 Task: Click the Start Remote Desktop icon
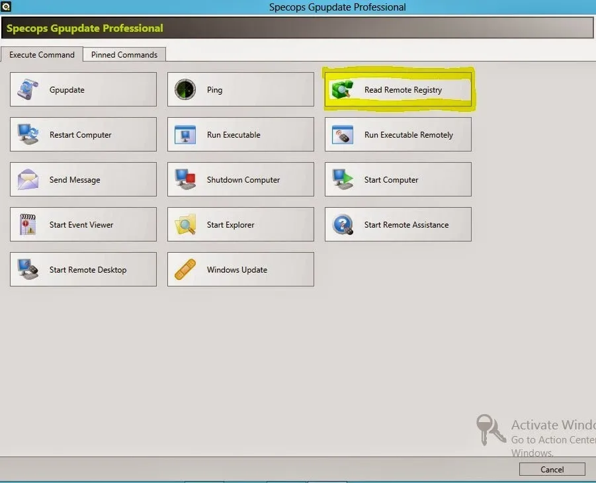pyautogui.click(x=28, y=269)
